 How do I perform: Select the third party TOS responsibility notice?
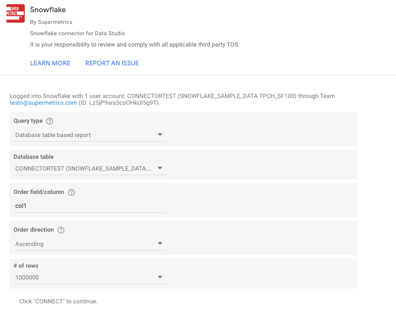(135, 45)
